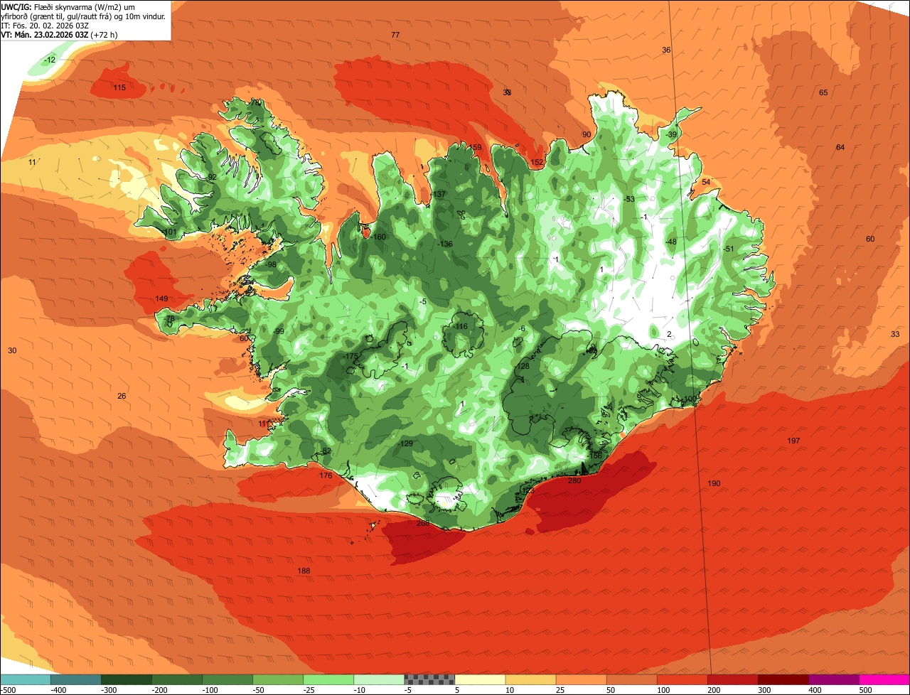The width and height of the screenshot is (910, 695).
Task: Choose the legend swatch between 10 and 25
Action: click(x=530, y=679)
